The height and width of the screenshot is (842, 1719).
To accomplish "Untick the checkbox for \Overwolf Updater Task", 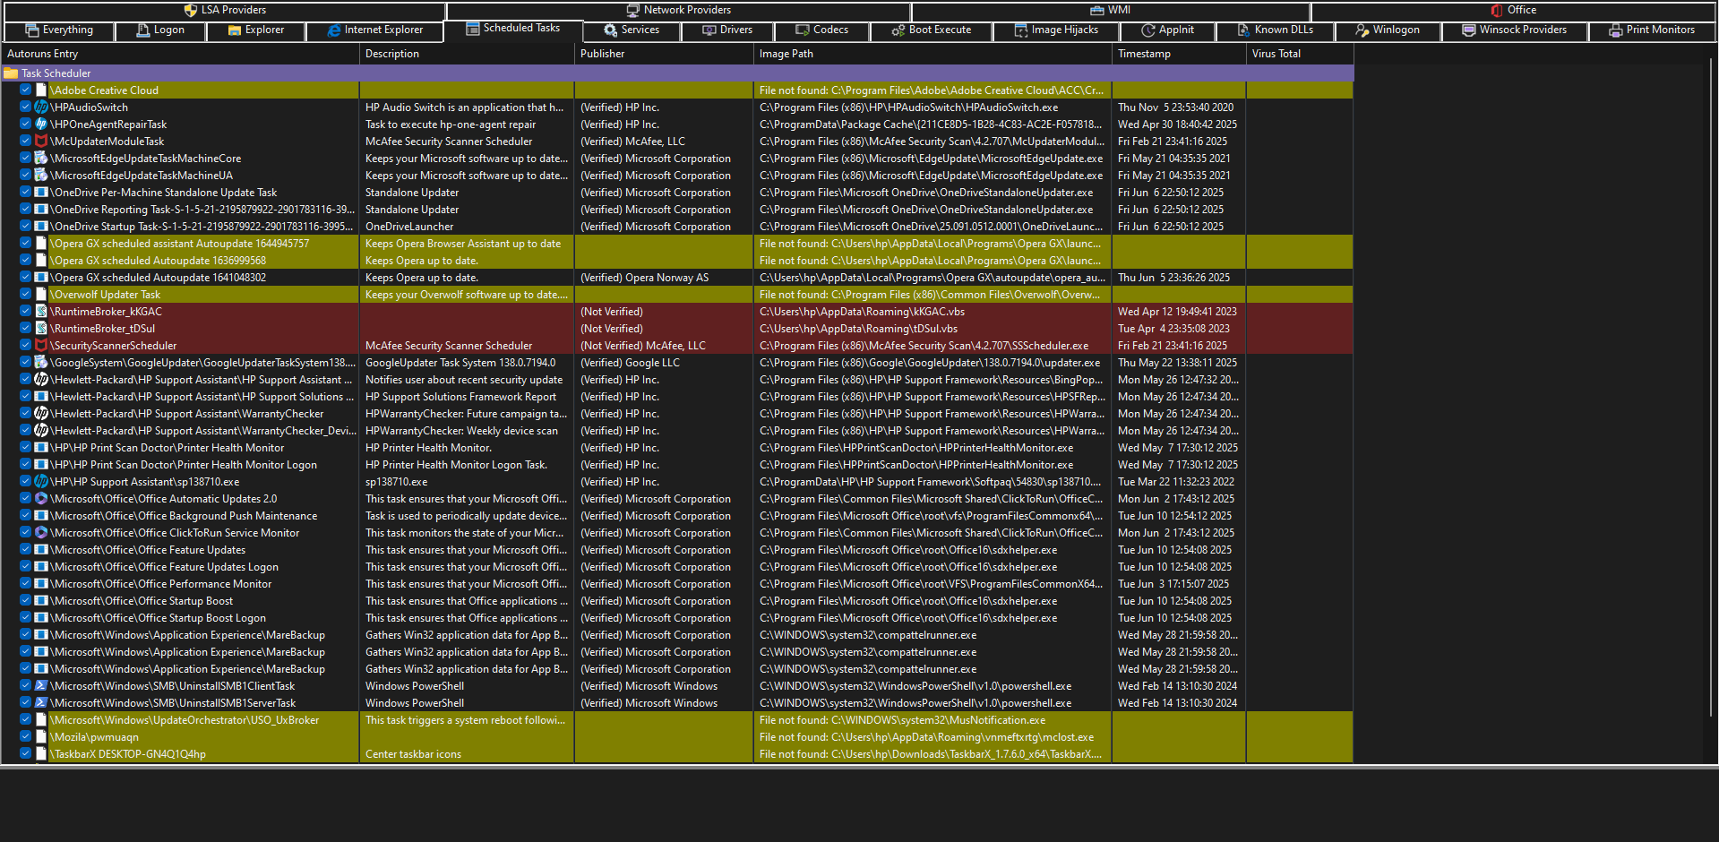I will [26, 295].
